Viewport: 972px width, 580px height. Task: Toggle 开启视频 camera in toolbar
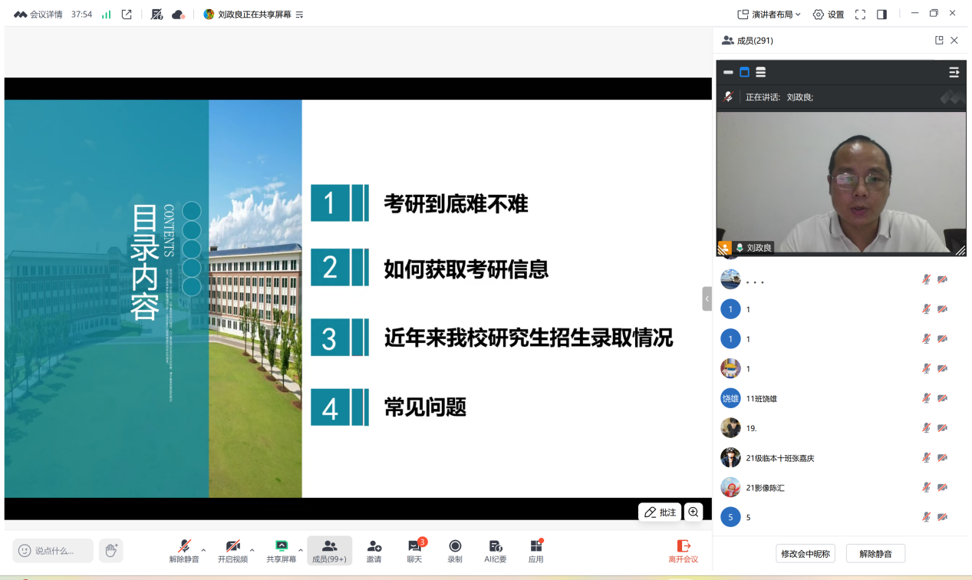tap(232, 550)
